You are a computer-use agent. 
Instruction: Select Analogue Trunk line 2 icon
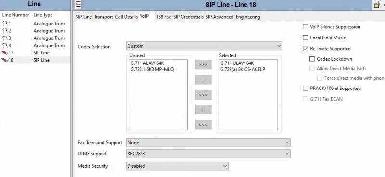click(5, 31)
